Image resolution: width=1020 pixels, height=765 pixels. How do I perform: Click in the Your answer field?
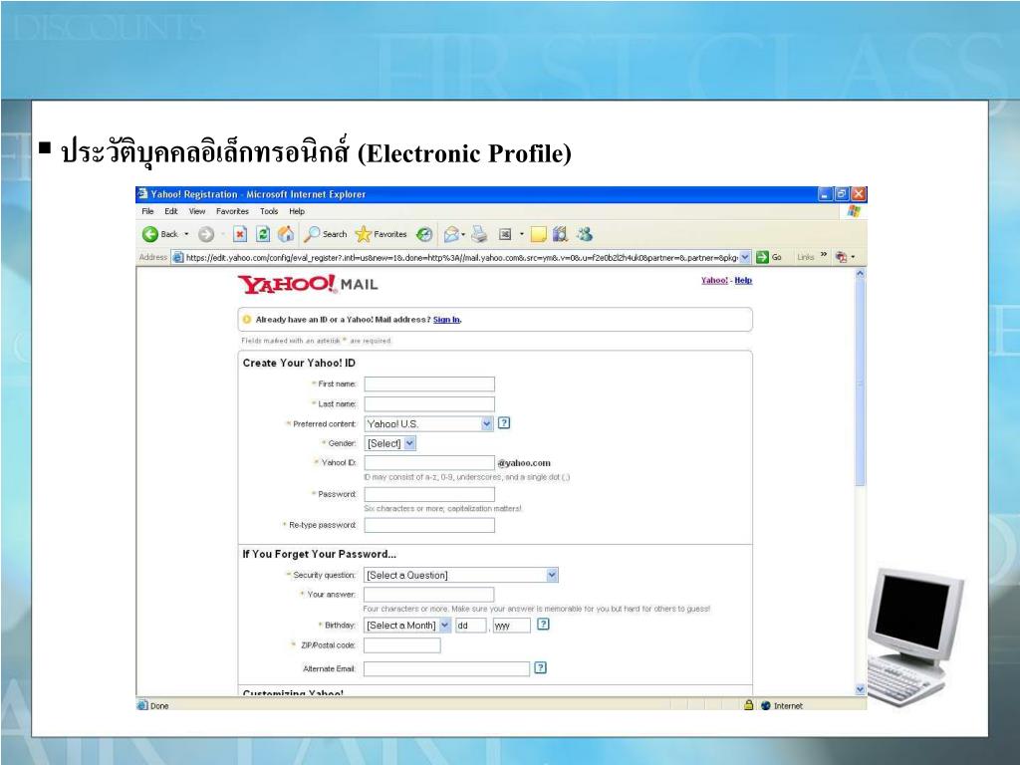428,595
